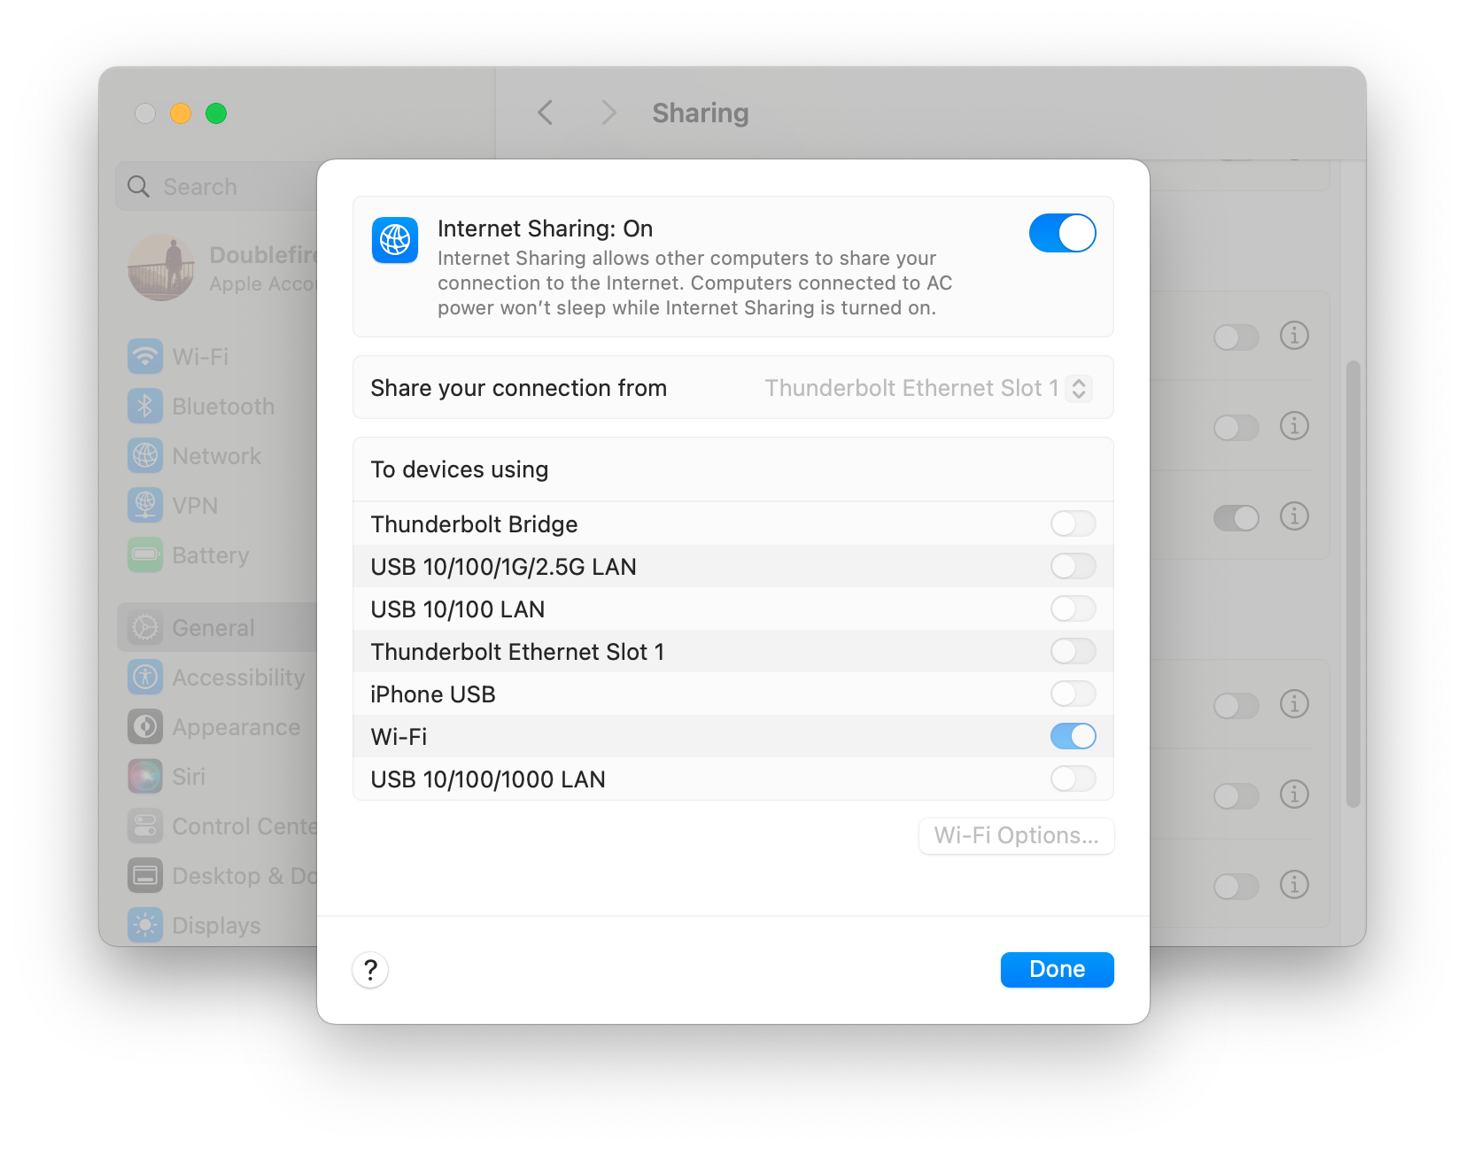The image size is (1465, 1155).
Task: Go back using the left chevron
Action: 546,112
